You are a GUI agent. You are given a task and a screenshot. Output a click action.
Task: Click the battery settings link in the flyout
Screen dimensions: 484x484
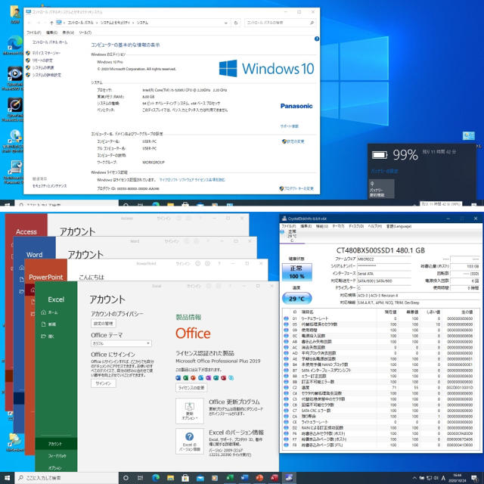click(x=384, y=171)
